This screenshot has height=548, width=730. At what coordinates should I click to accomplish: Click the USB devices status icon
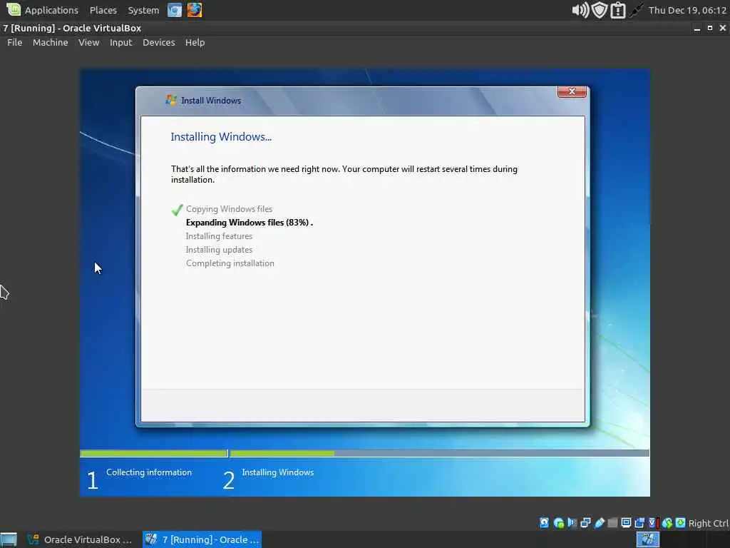599,523
